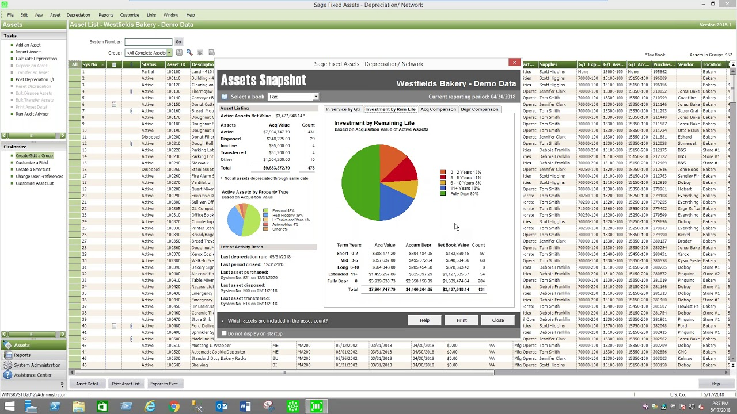Click the All column header checkbox
The height and width of the screenshot is (414, 737).
point(74,64)
